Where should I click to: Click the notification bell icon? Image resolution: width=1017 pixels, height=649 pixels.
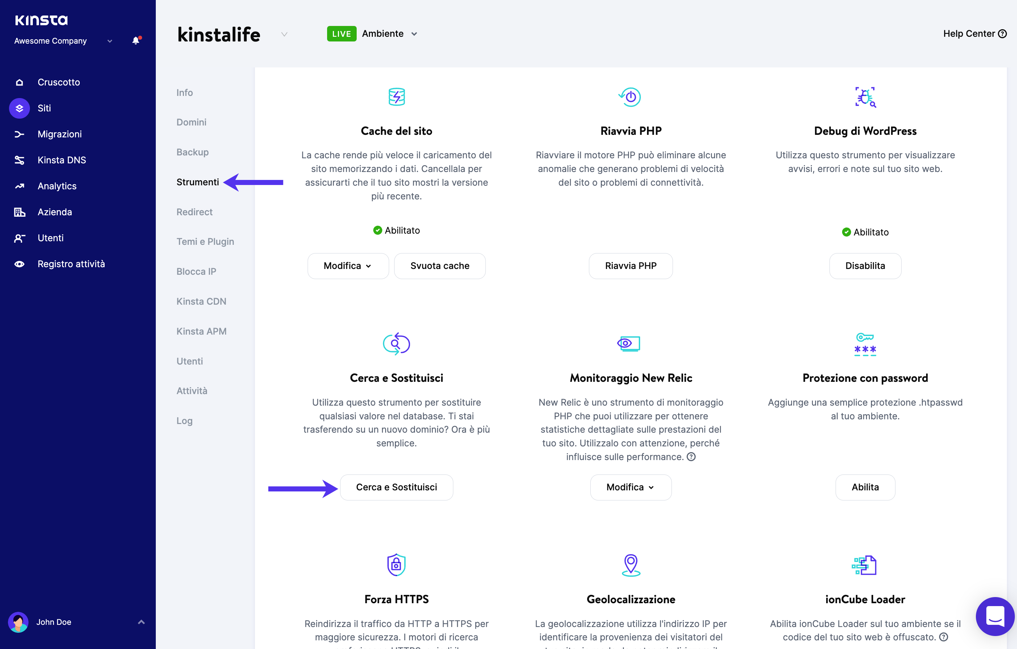pyautogui.click(x=136, y=40)
